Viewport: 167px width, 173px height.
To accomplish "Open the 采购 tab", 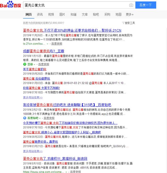I will pyautogui.click(x=107, y=14).
